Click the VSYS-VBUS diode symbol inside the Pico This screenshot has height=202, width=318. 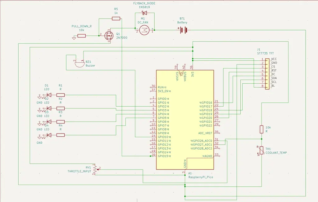point(181,74)
